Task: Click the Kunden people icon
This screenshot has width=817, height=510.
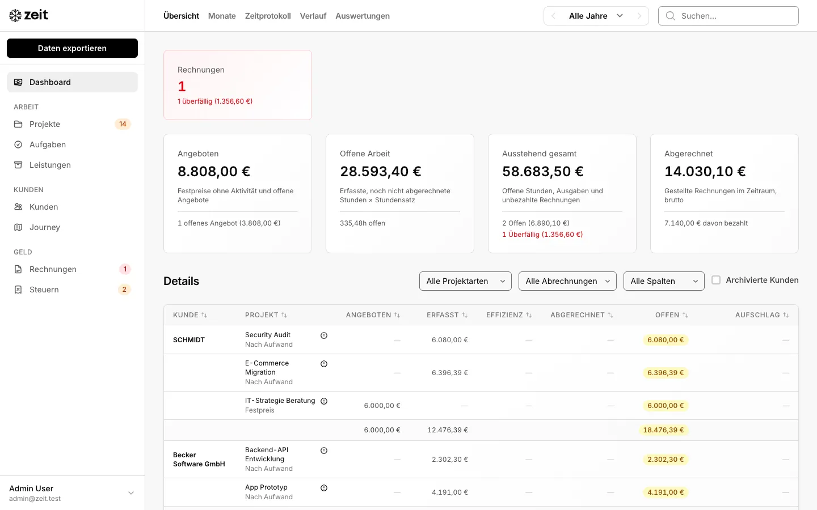Action: click(x=18, y=207)
